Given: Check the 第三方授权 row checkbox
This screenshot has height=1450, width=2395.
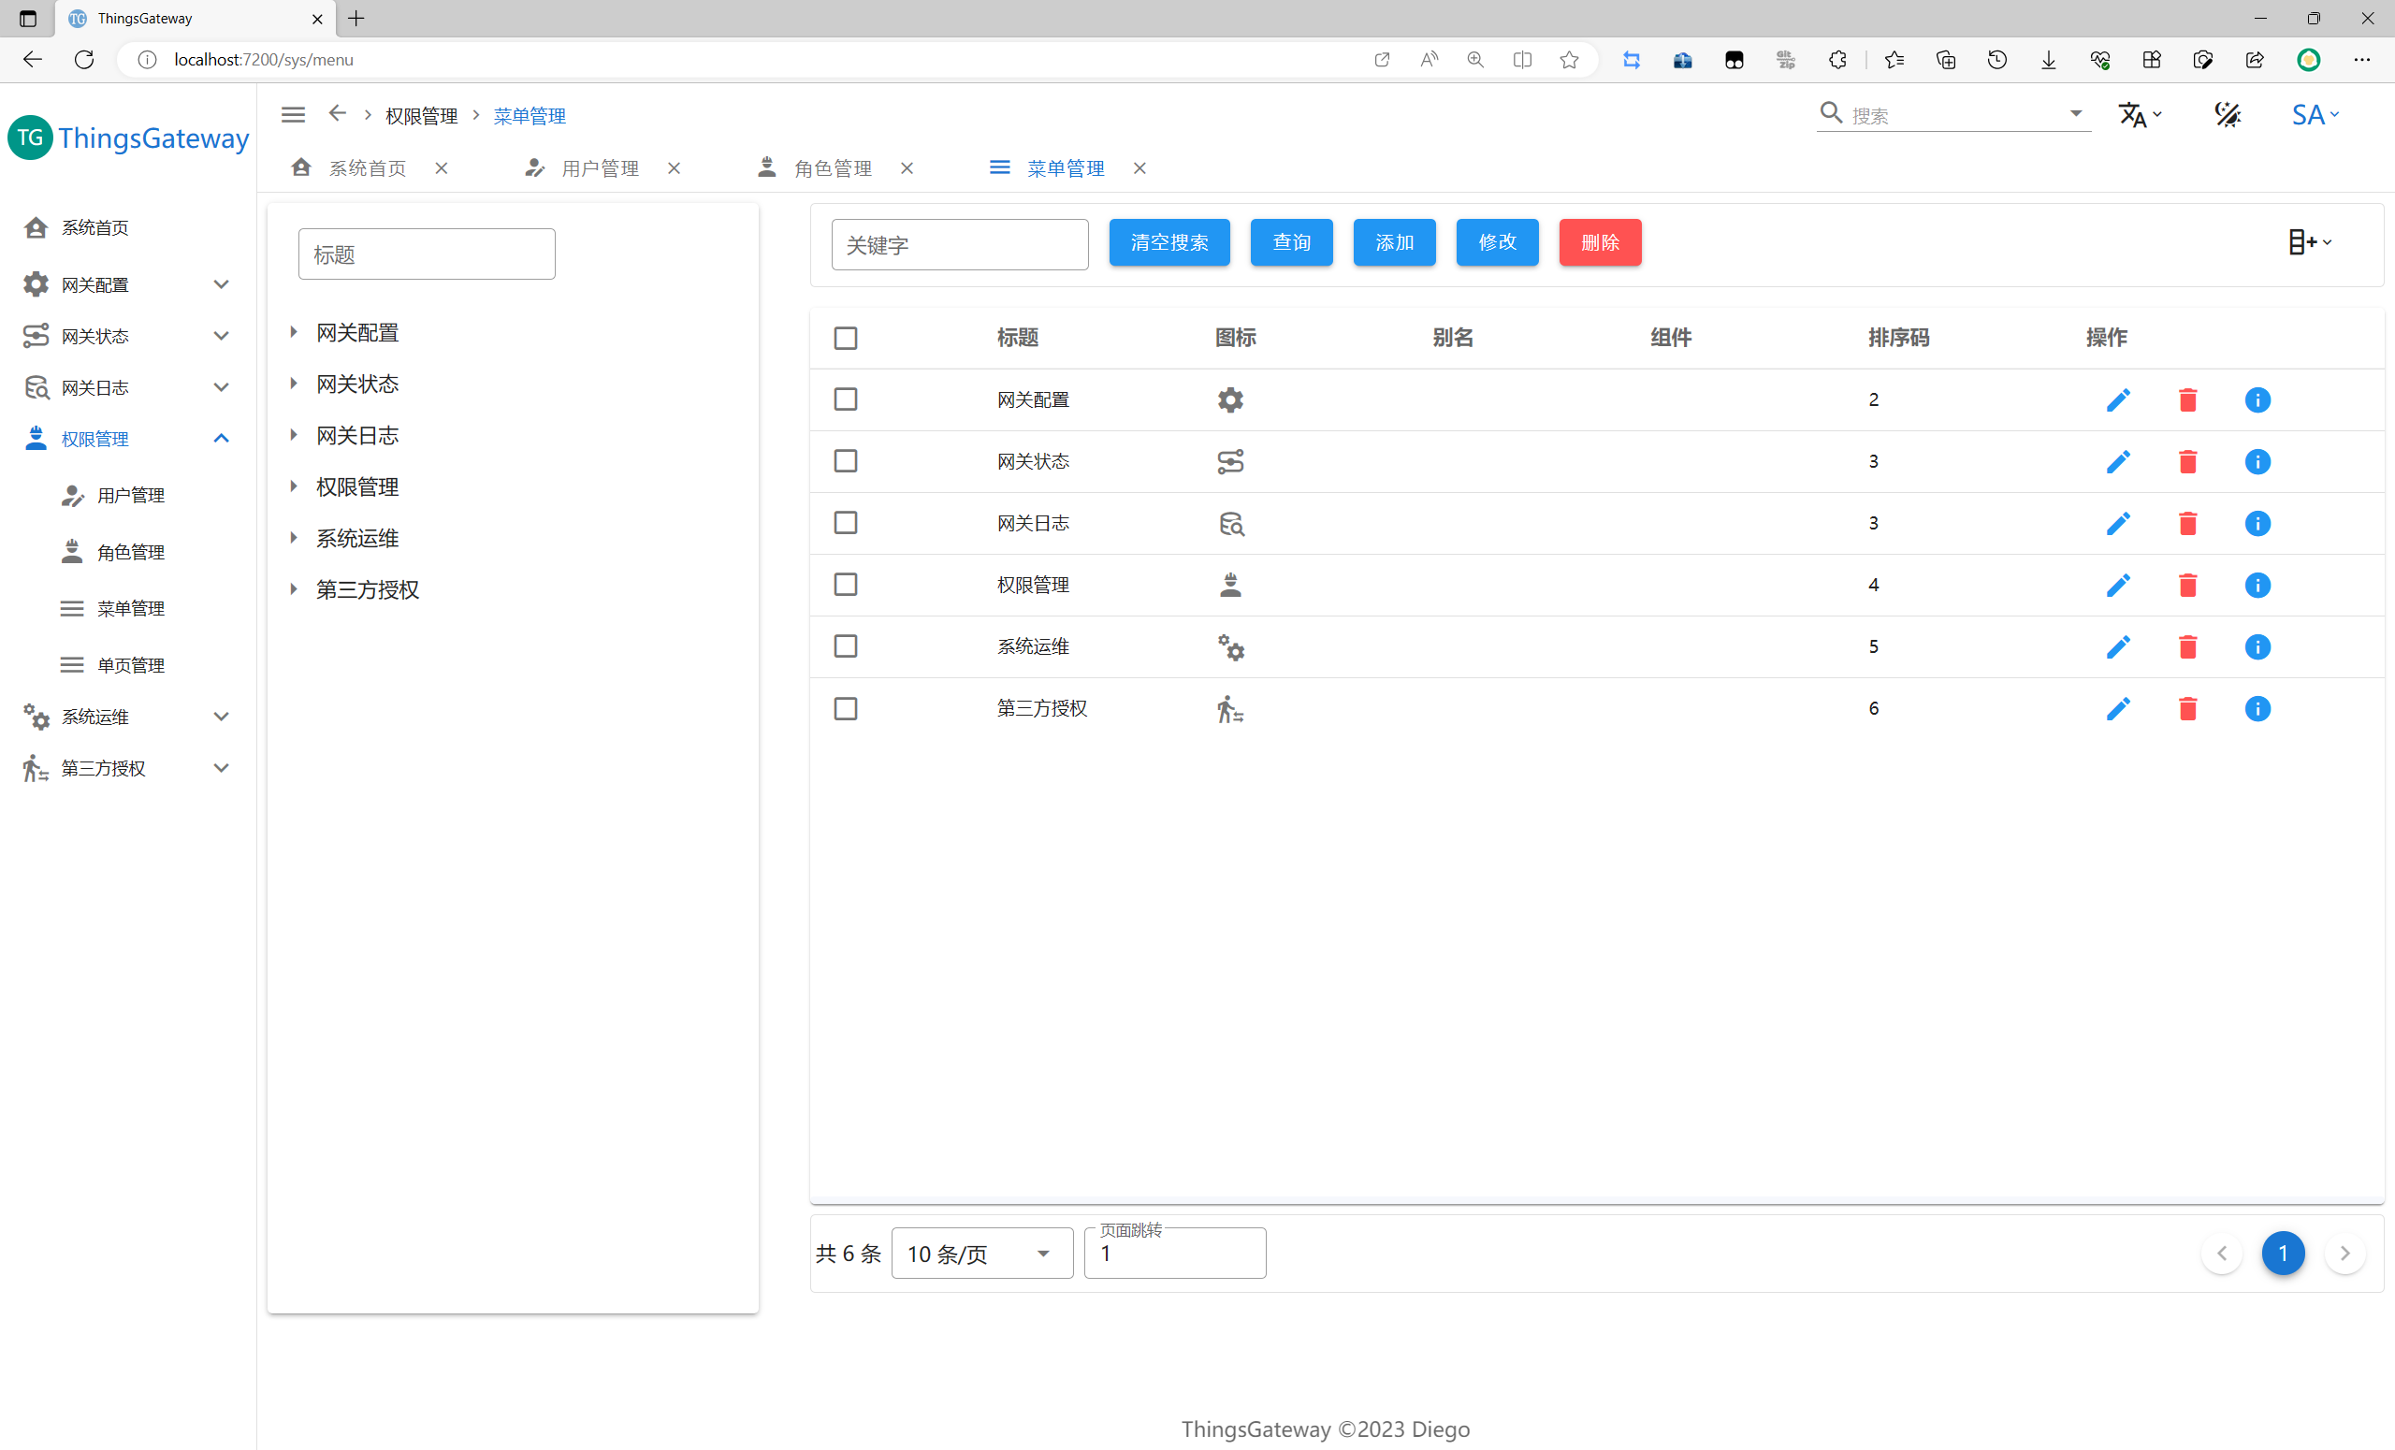Looking at the screenshot, I should pos(845,708).
